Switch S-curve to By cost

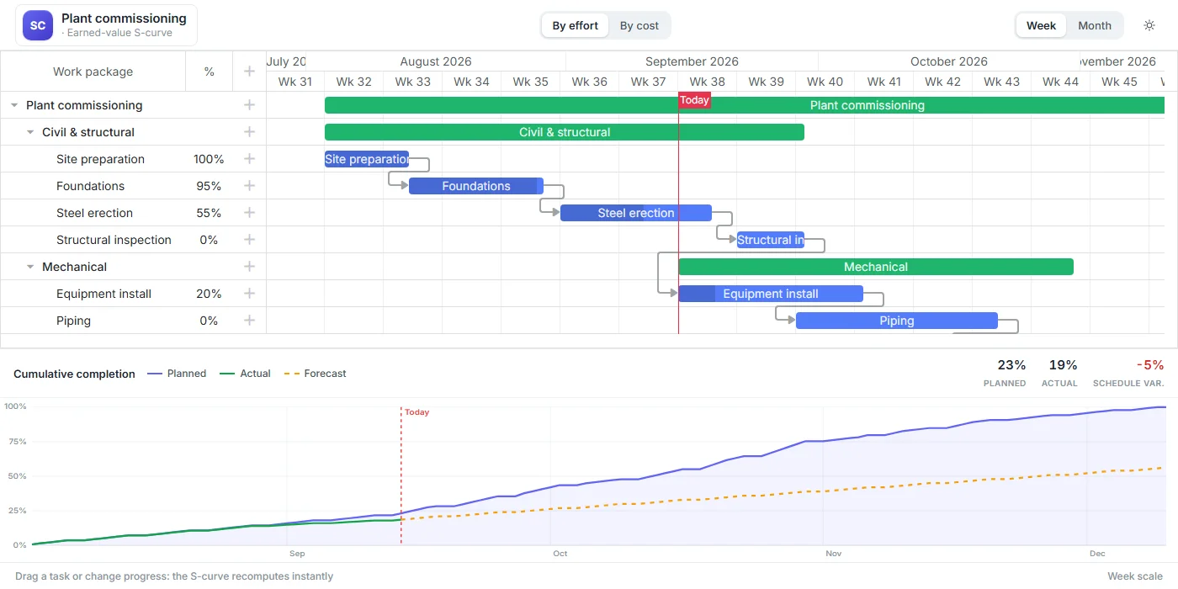639,25
